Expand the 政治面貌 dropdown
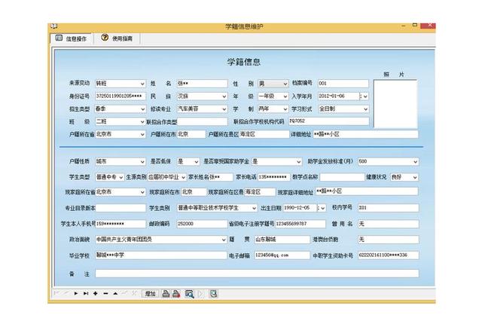The height and width of the screenshot is (318, 482). tap(224, 240)
